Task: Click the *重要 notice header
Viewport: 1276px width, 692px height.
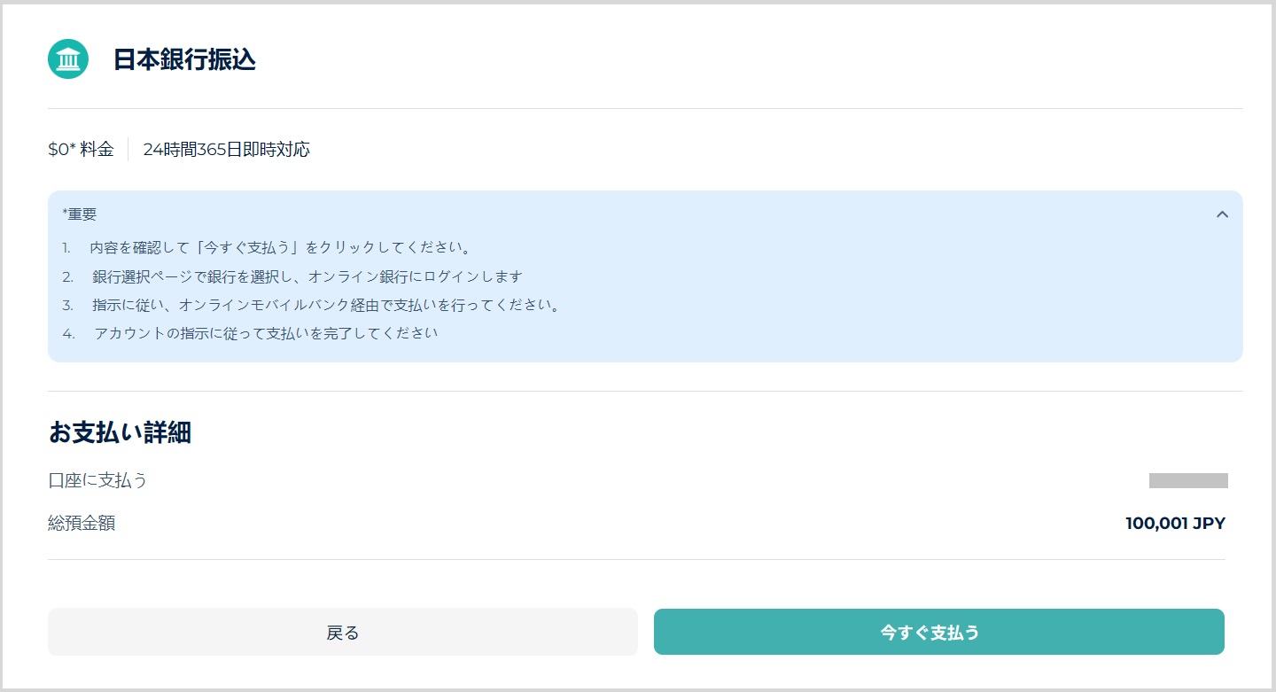Action: [80, 214]
